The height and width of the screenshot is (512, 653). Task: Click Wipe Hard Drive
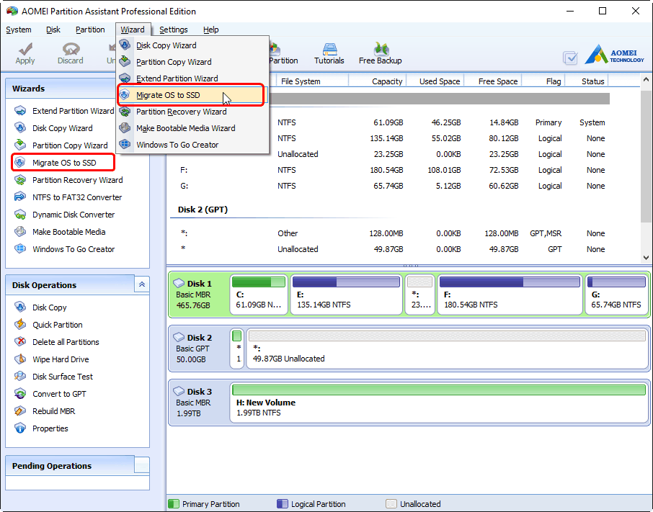point(52,359)
